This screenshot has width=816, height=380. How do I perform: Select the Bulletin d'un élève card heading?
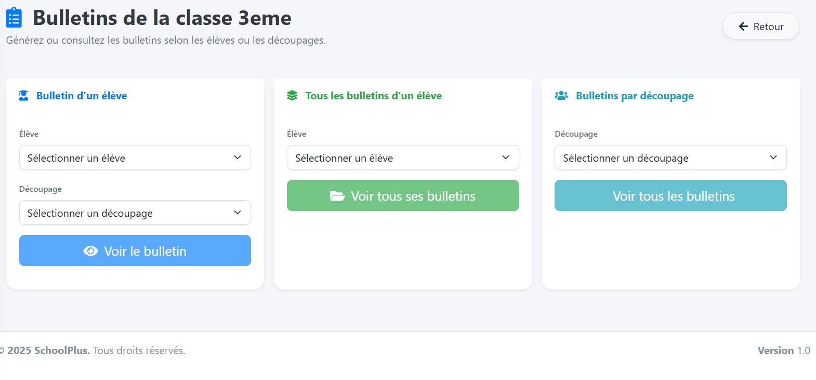coord(82,96)
